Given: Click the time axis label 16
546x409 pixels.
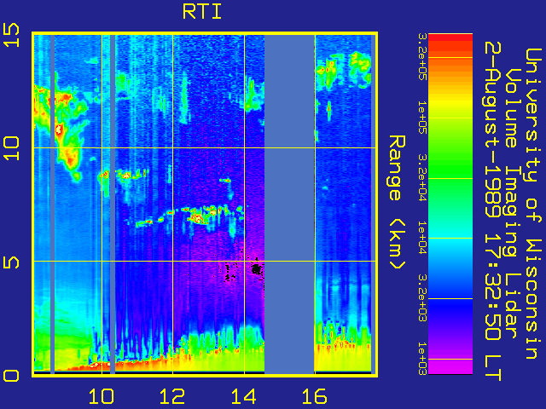Looking at the screenshot, I should [315, 396].
